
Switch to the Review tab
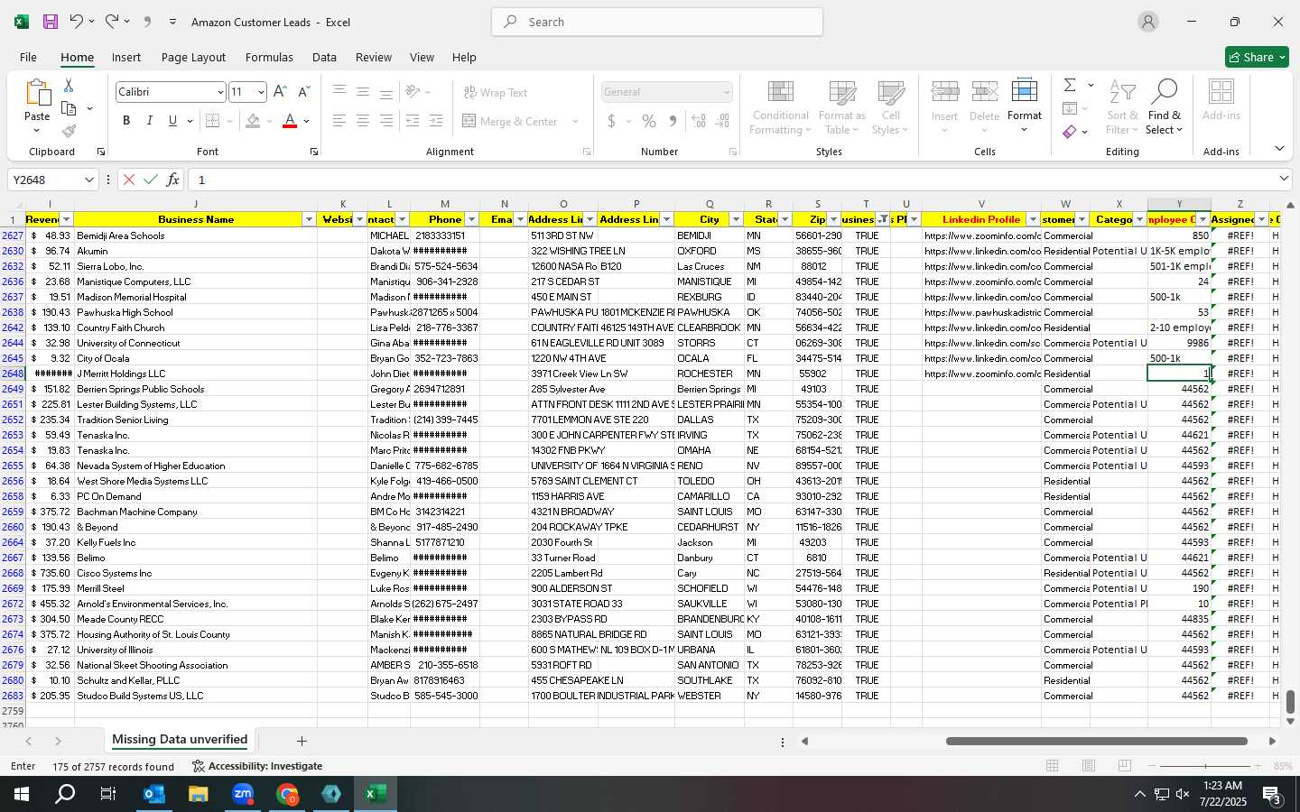pos(373,57)
